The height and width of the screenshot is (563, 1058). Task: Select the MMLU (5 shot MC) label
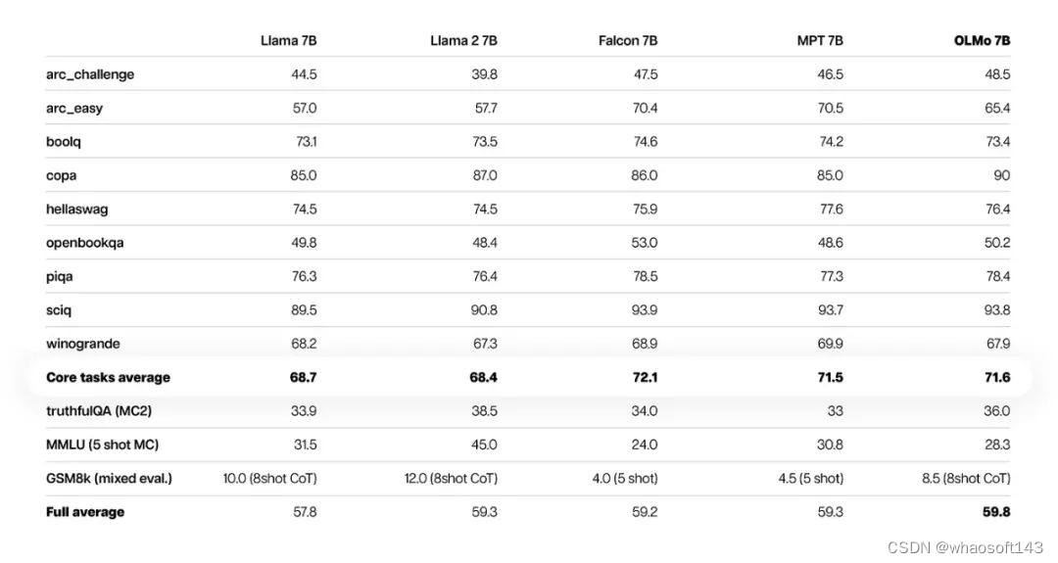[x=103, y=445]
